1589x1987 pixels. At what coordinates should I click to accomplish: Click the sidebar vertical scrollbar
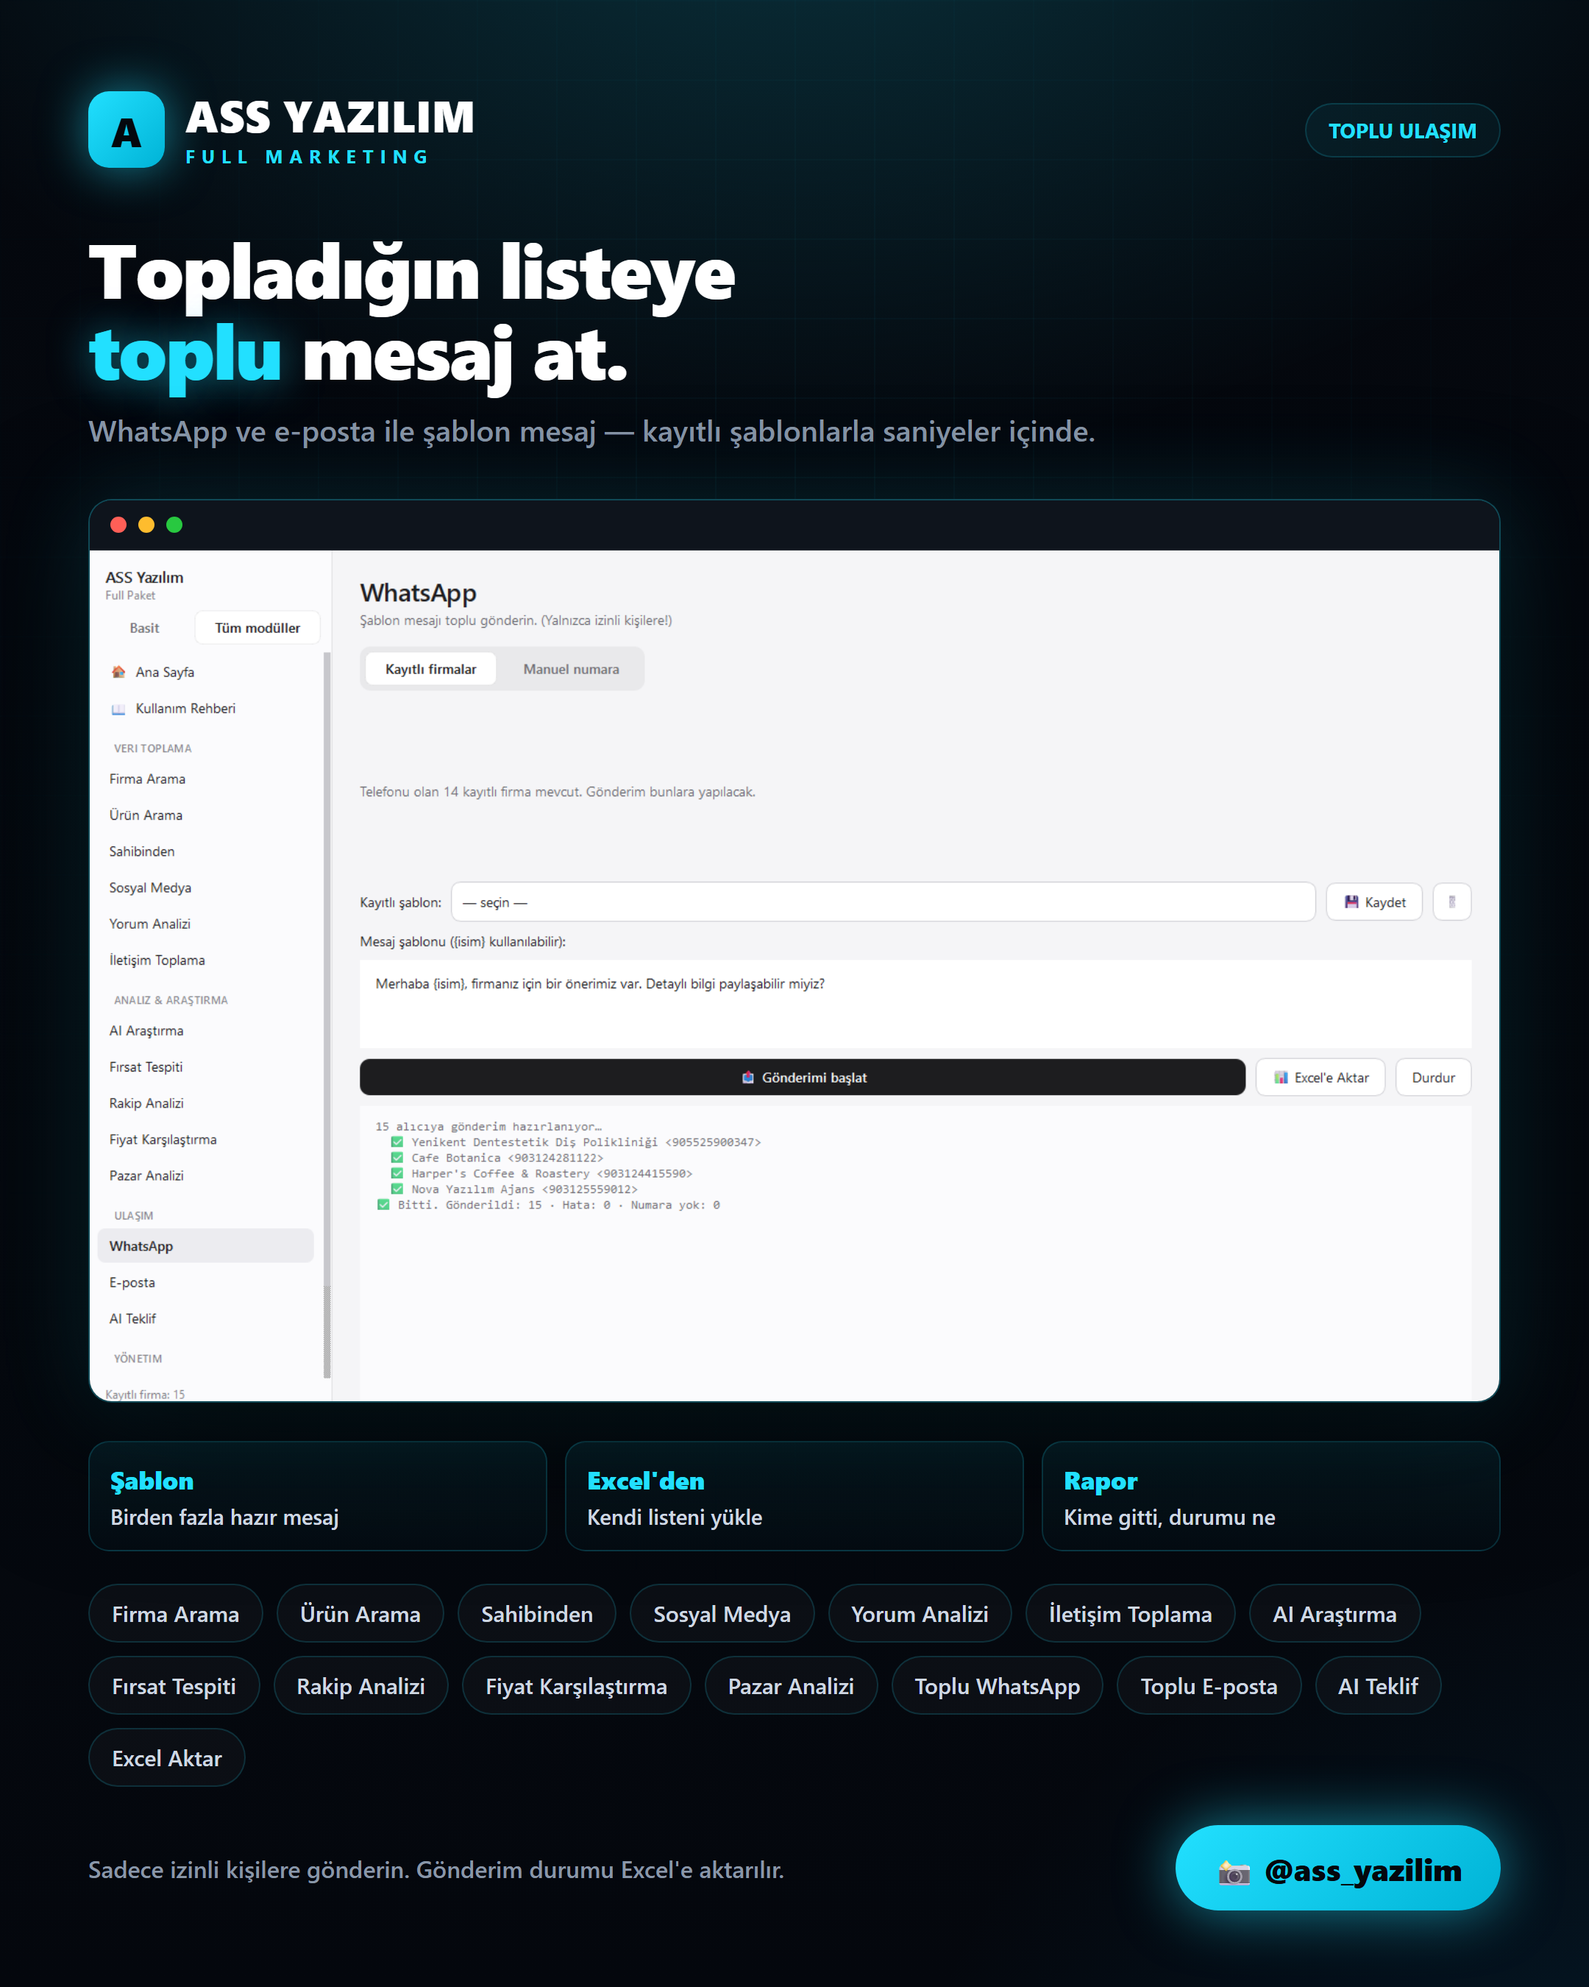tap(326, 1014)
